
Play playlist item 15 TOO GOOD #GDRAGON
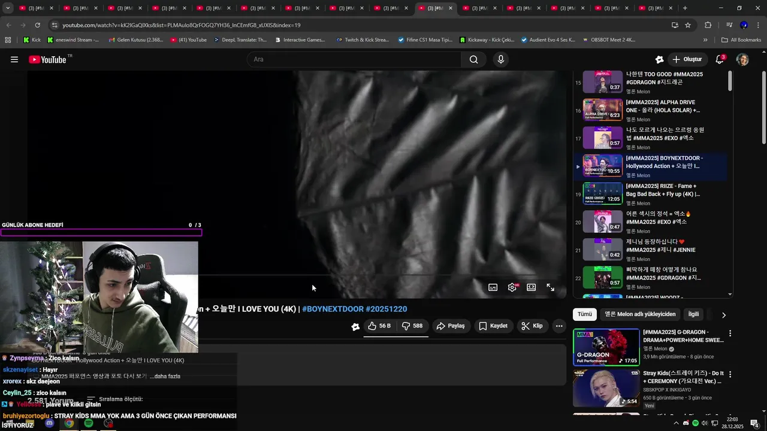(x=650, y=82)
